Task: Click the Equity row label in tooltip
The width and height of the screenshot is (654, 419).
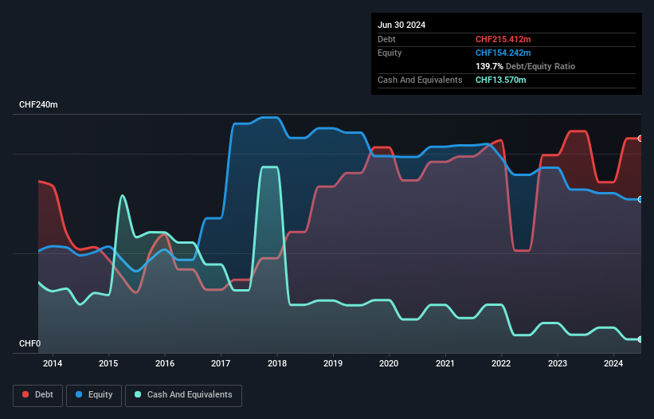Action: [390, 53]
